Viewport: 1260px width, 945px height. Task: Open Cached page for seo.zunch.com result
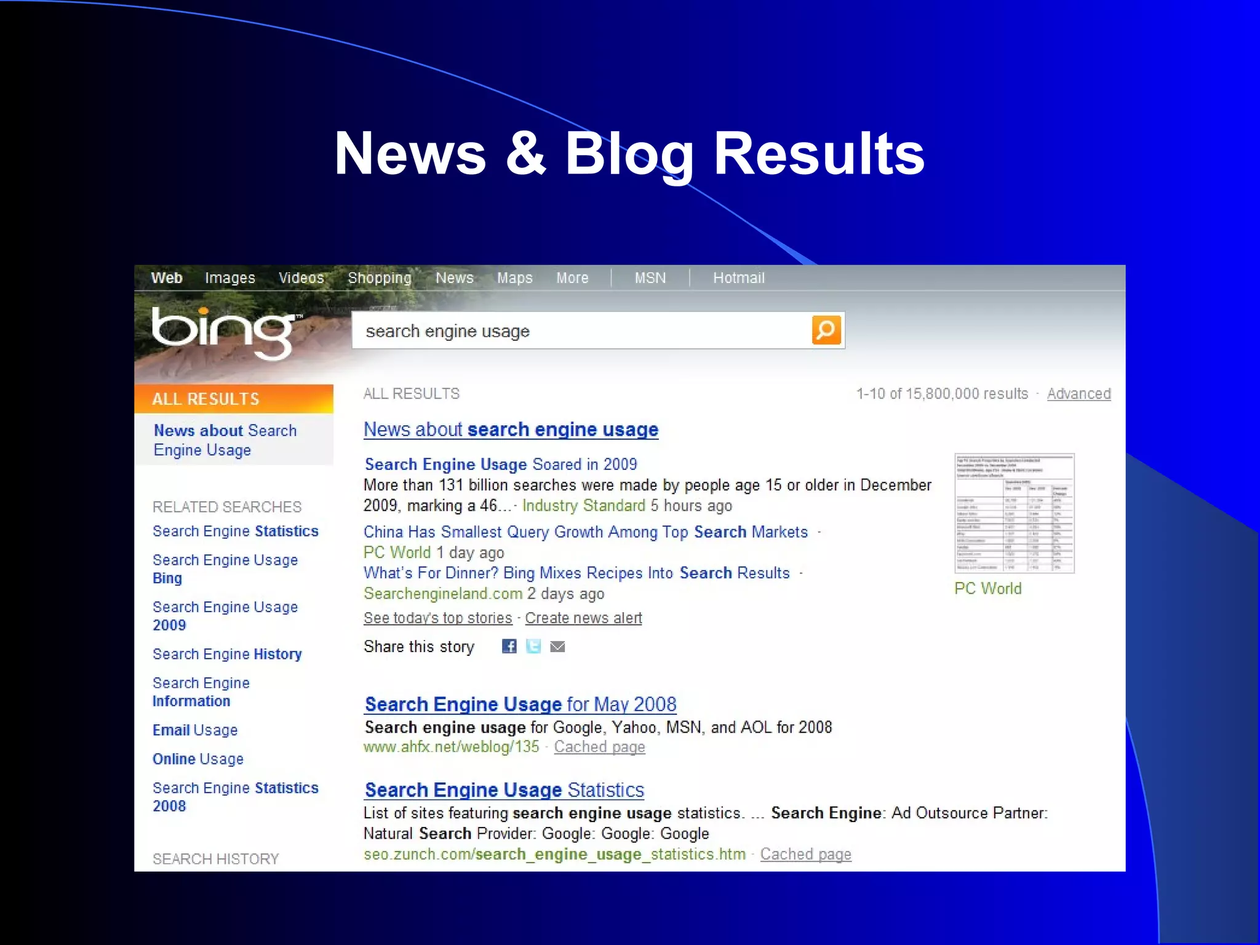(806, 854)
